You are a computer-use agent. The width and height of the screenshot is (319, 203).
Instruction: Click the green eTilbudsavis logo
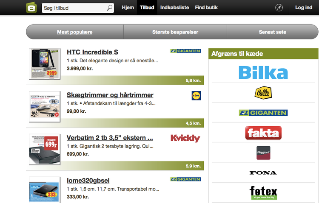(x=31, y=8)
